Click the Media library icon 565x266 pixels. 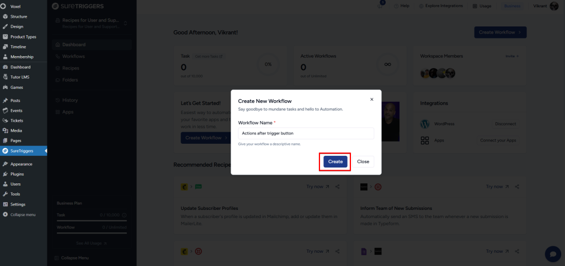5,131
